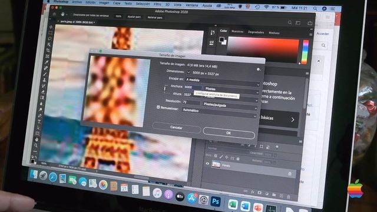
Task: Open Apple TV from the Dock
Action: [x=180, y=197]
